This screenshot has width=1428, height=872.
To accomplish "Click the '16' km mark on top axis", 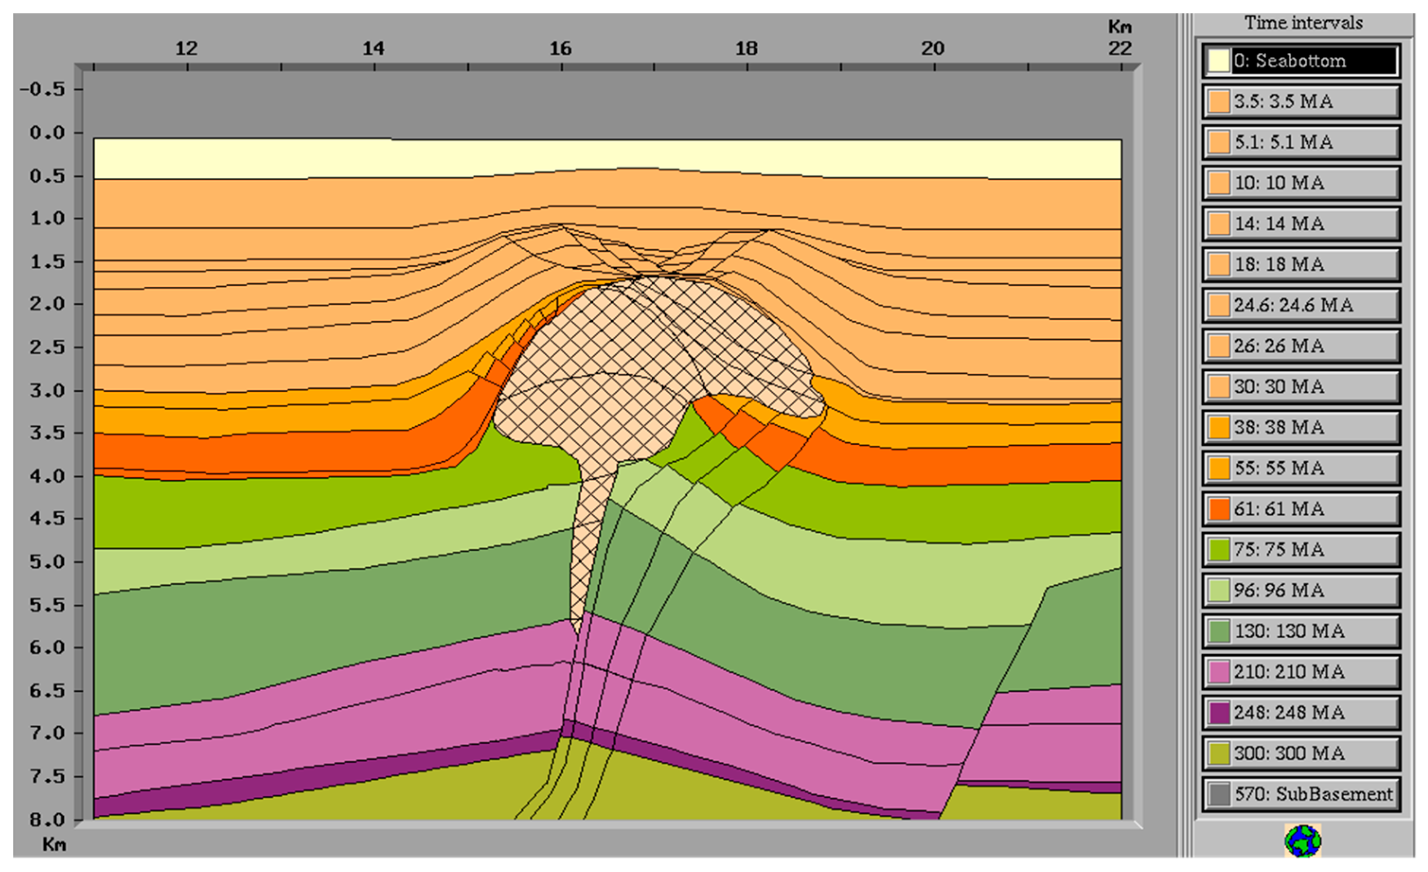I will [x=560, y=48].
